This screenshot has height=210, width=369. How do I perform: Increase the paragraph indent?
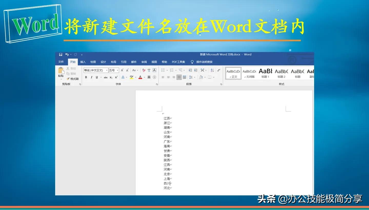(x=196, y=70)
